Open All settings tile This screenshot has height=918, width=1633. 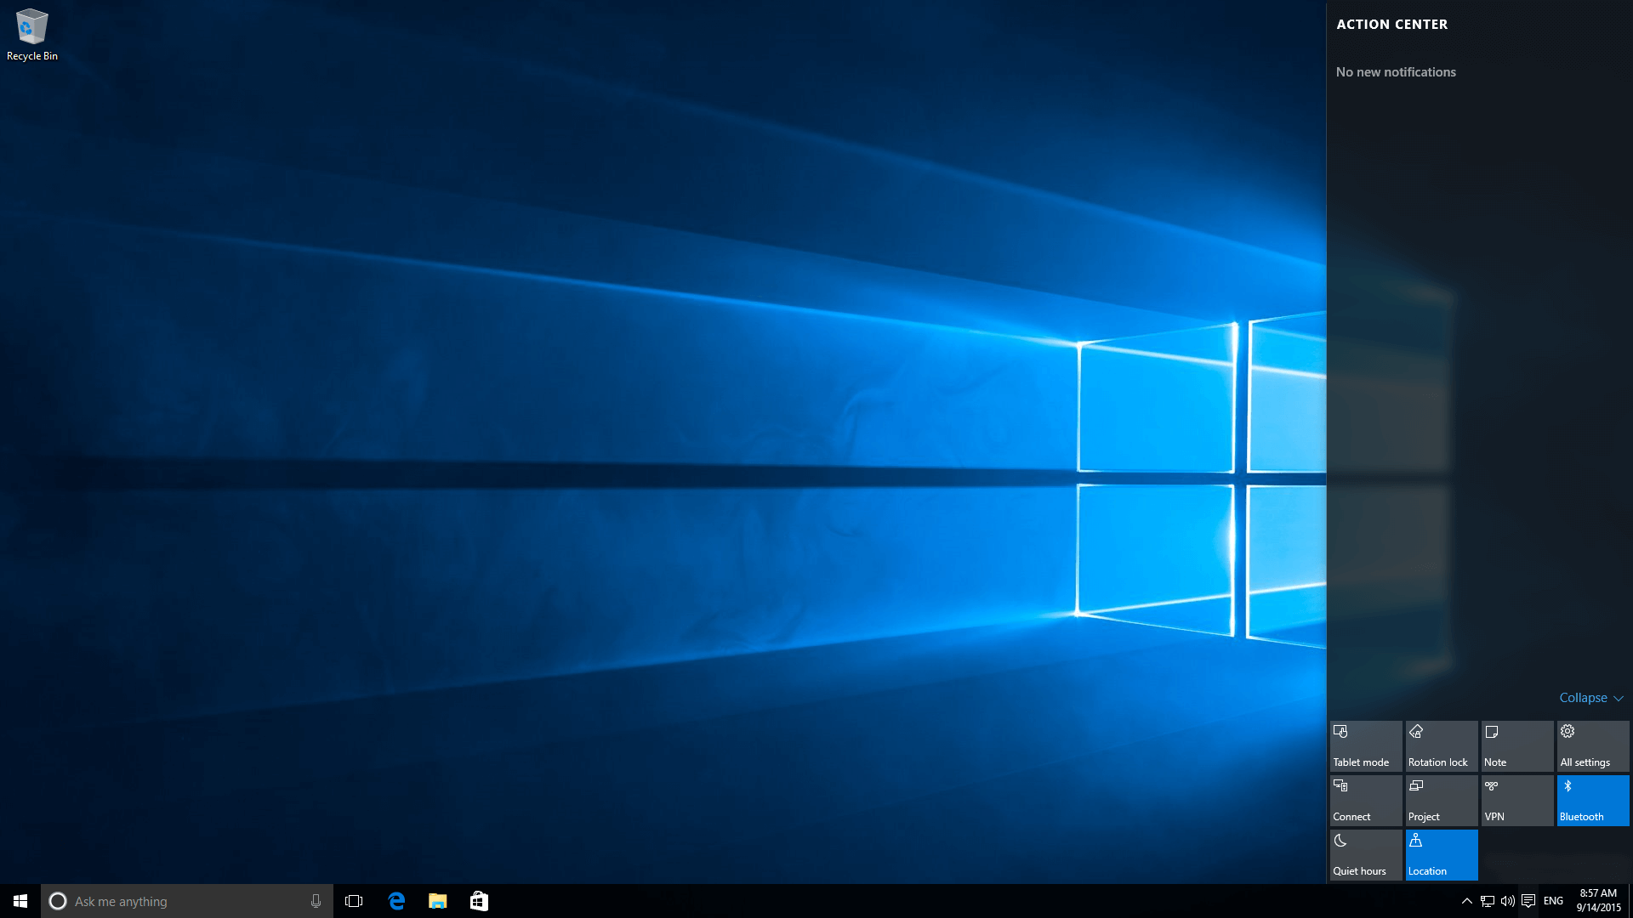click(x=1593, y=746)
